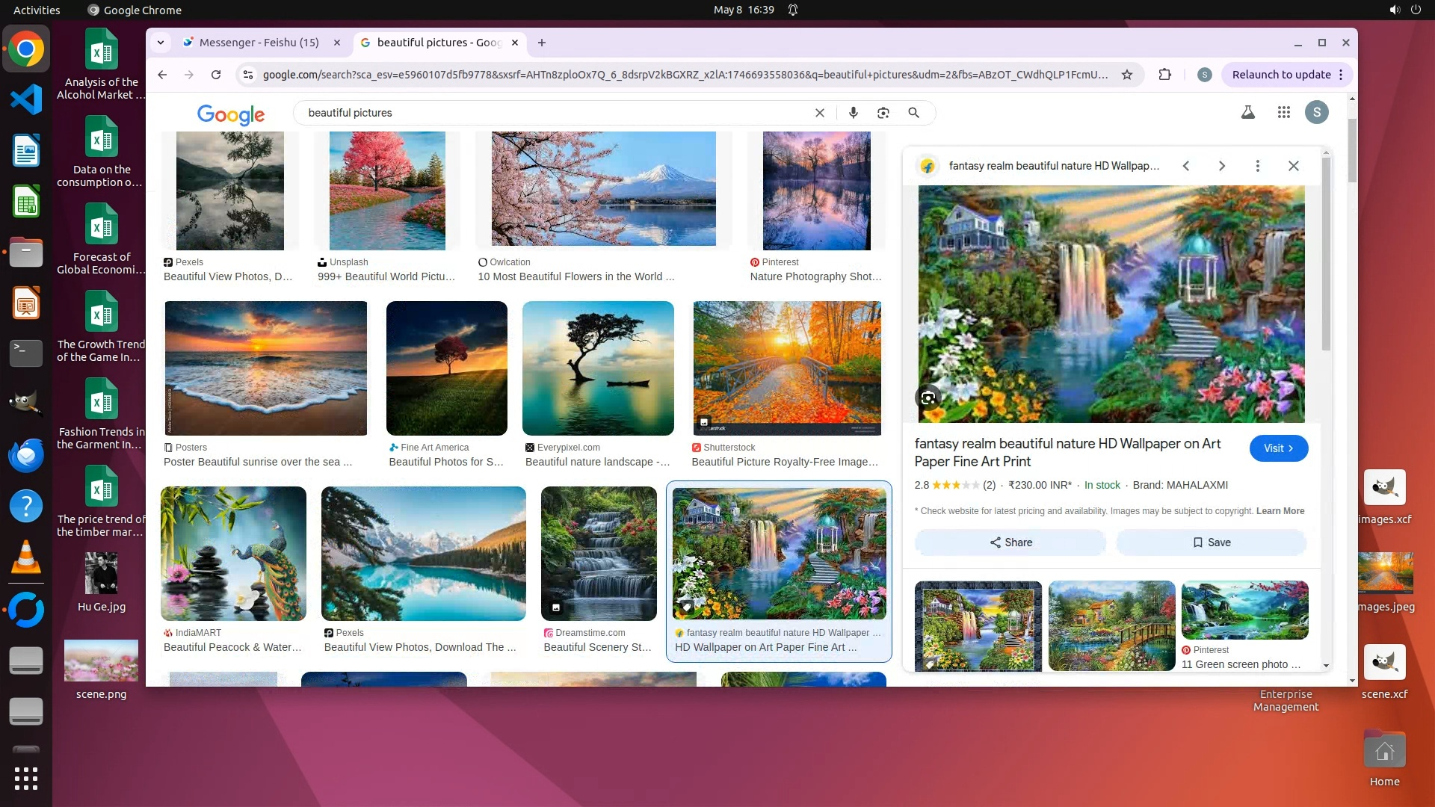This screenshot has width=1435, height=807.
Task: Open Chrome extensions puzzle icon
Action: [1164, 75]
